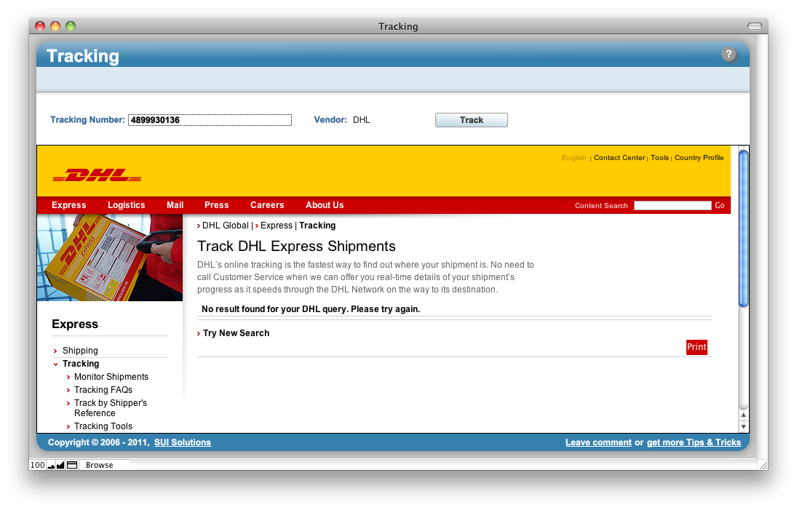Image resolution: width=797 pixels, height=510 pixels.
Task: Toggle the status toolbar icon at bottom
Action: click(72, 465)
